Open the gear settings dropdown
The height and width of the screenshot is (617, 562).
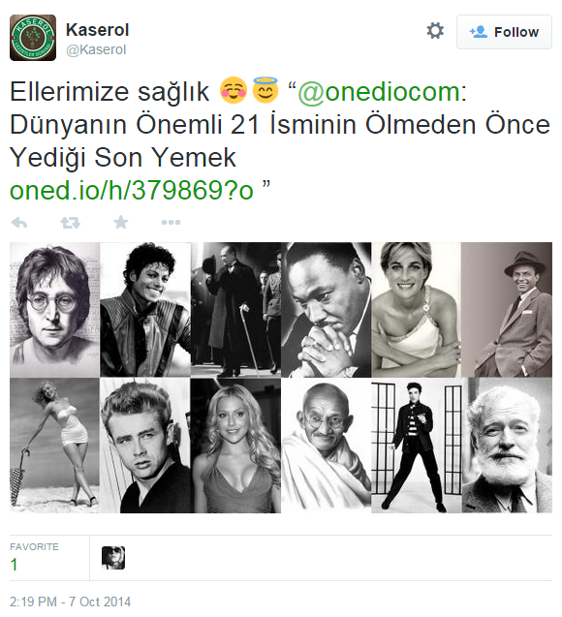pyautogui.click(x=435, y=31)
